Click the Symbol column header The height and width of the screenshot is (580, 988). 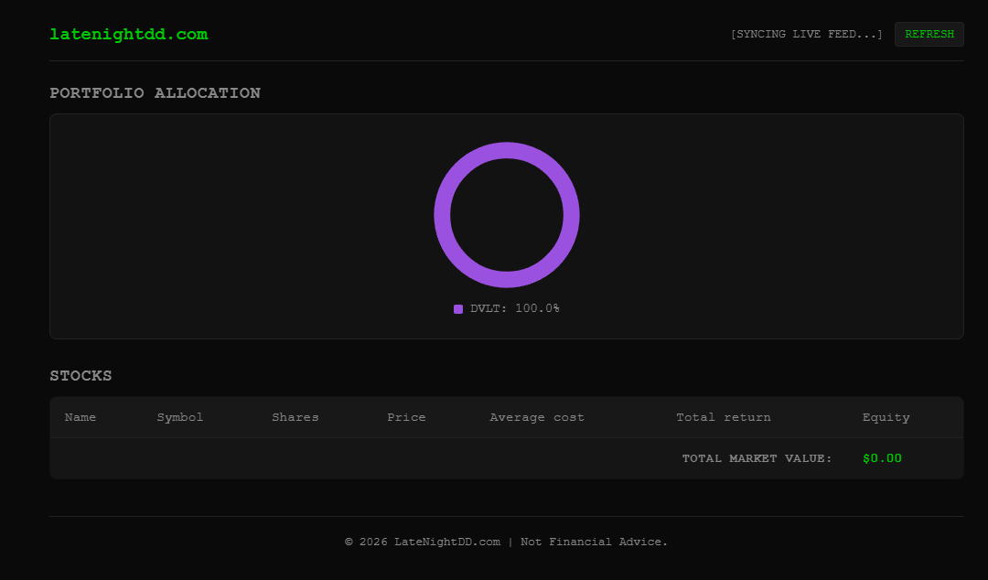tap(180, 417)
